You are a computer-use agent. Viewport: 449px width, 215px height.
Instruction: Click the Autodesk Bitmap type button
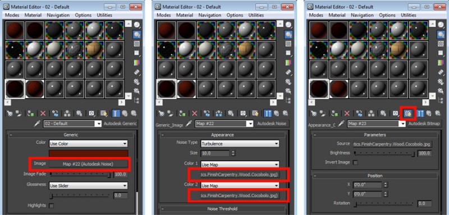[x=424, y=124]
